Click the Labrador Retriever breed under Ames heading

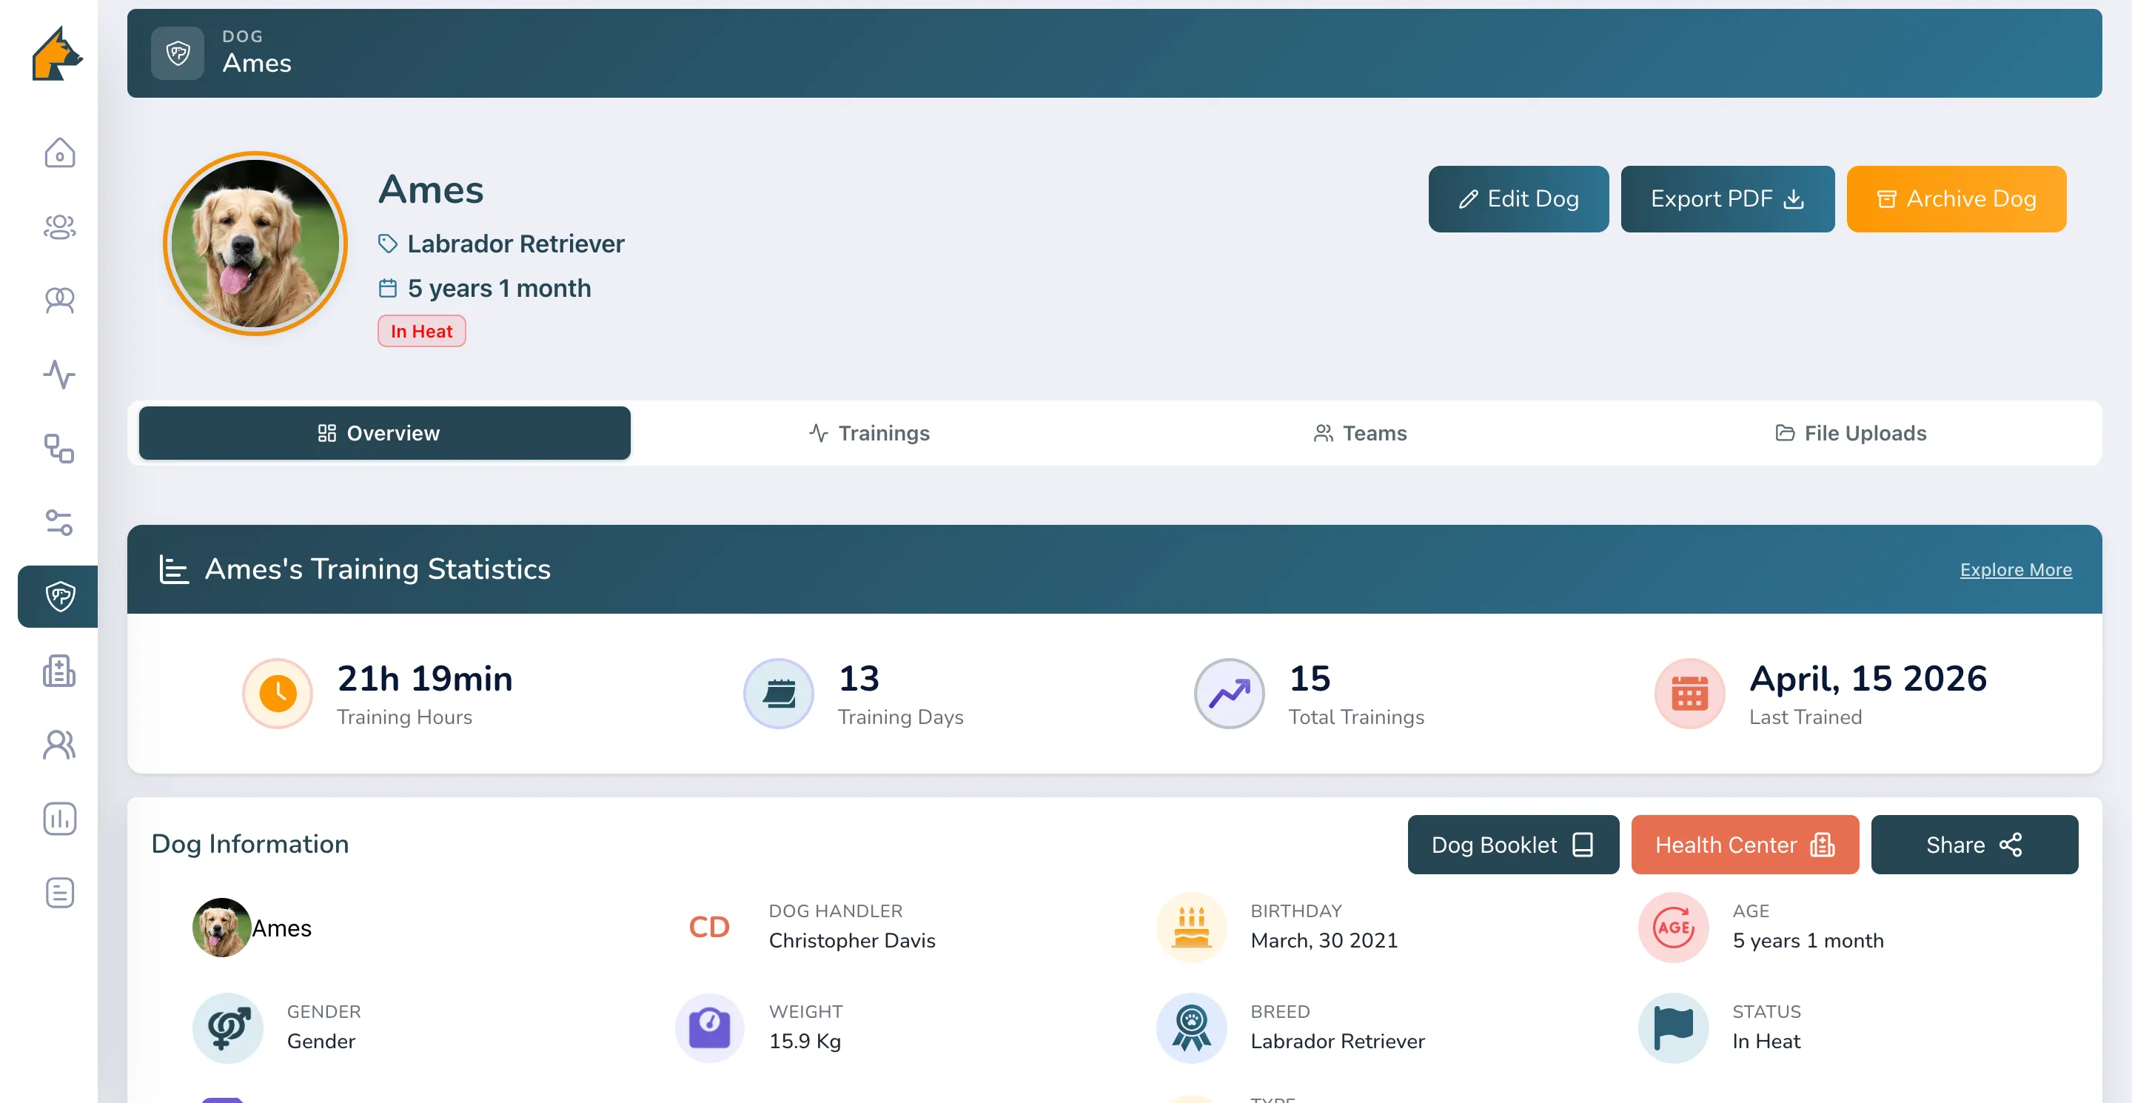point(516,244)
